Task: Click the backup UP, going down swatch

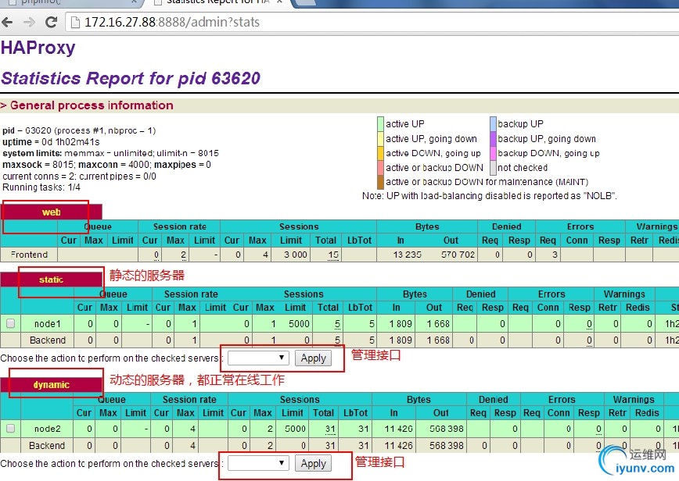Action: [x=493, y=139]
